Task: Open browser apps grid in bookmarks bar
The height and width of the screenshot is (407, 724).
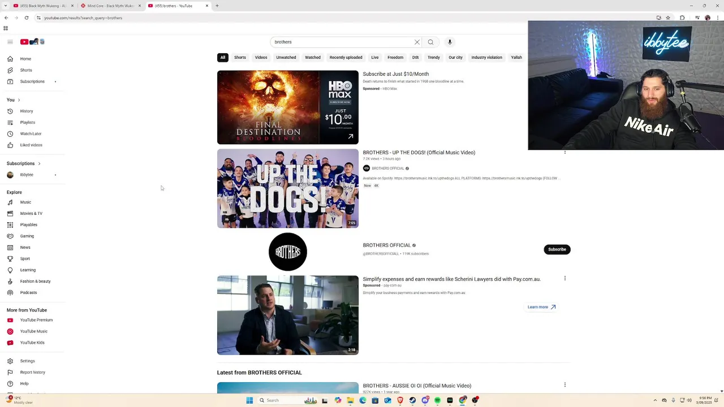Action: pos(6,28)
